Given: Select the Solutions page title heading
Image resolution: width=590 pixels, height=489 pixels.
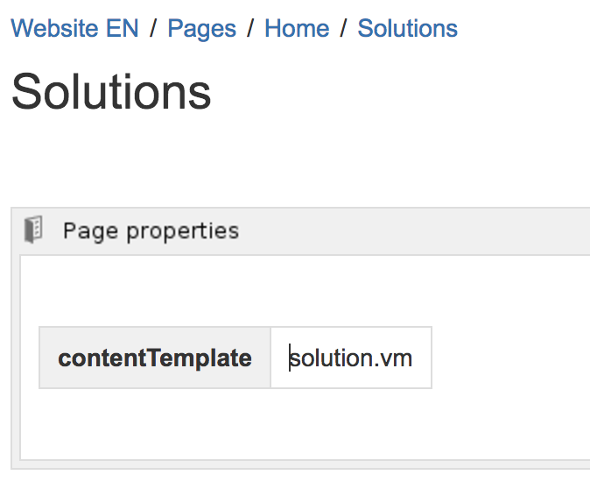Looking at the screenshot, I should pos(111,90).
